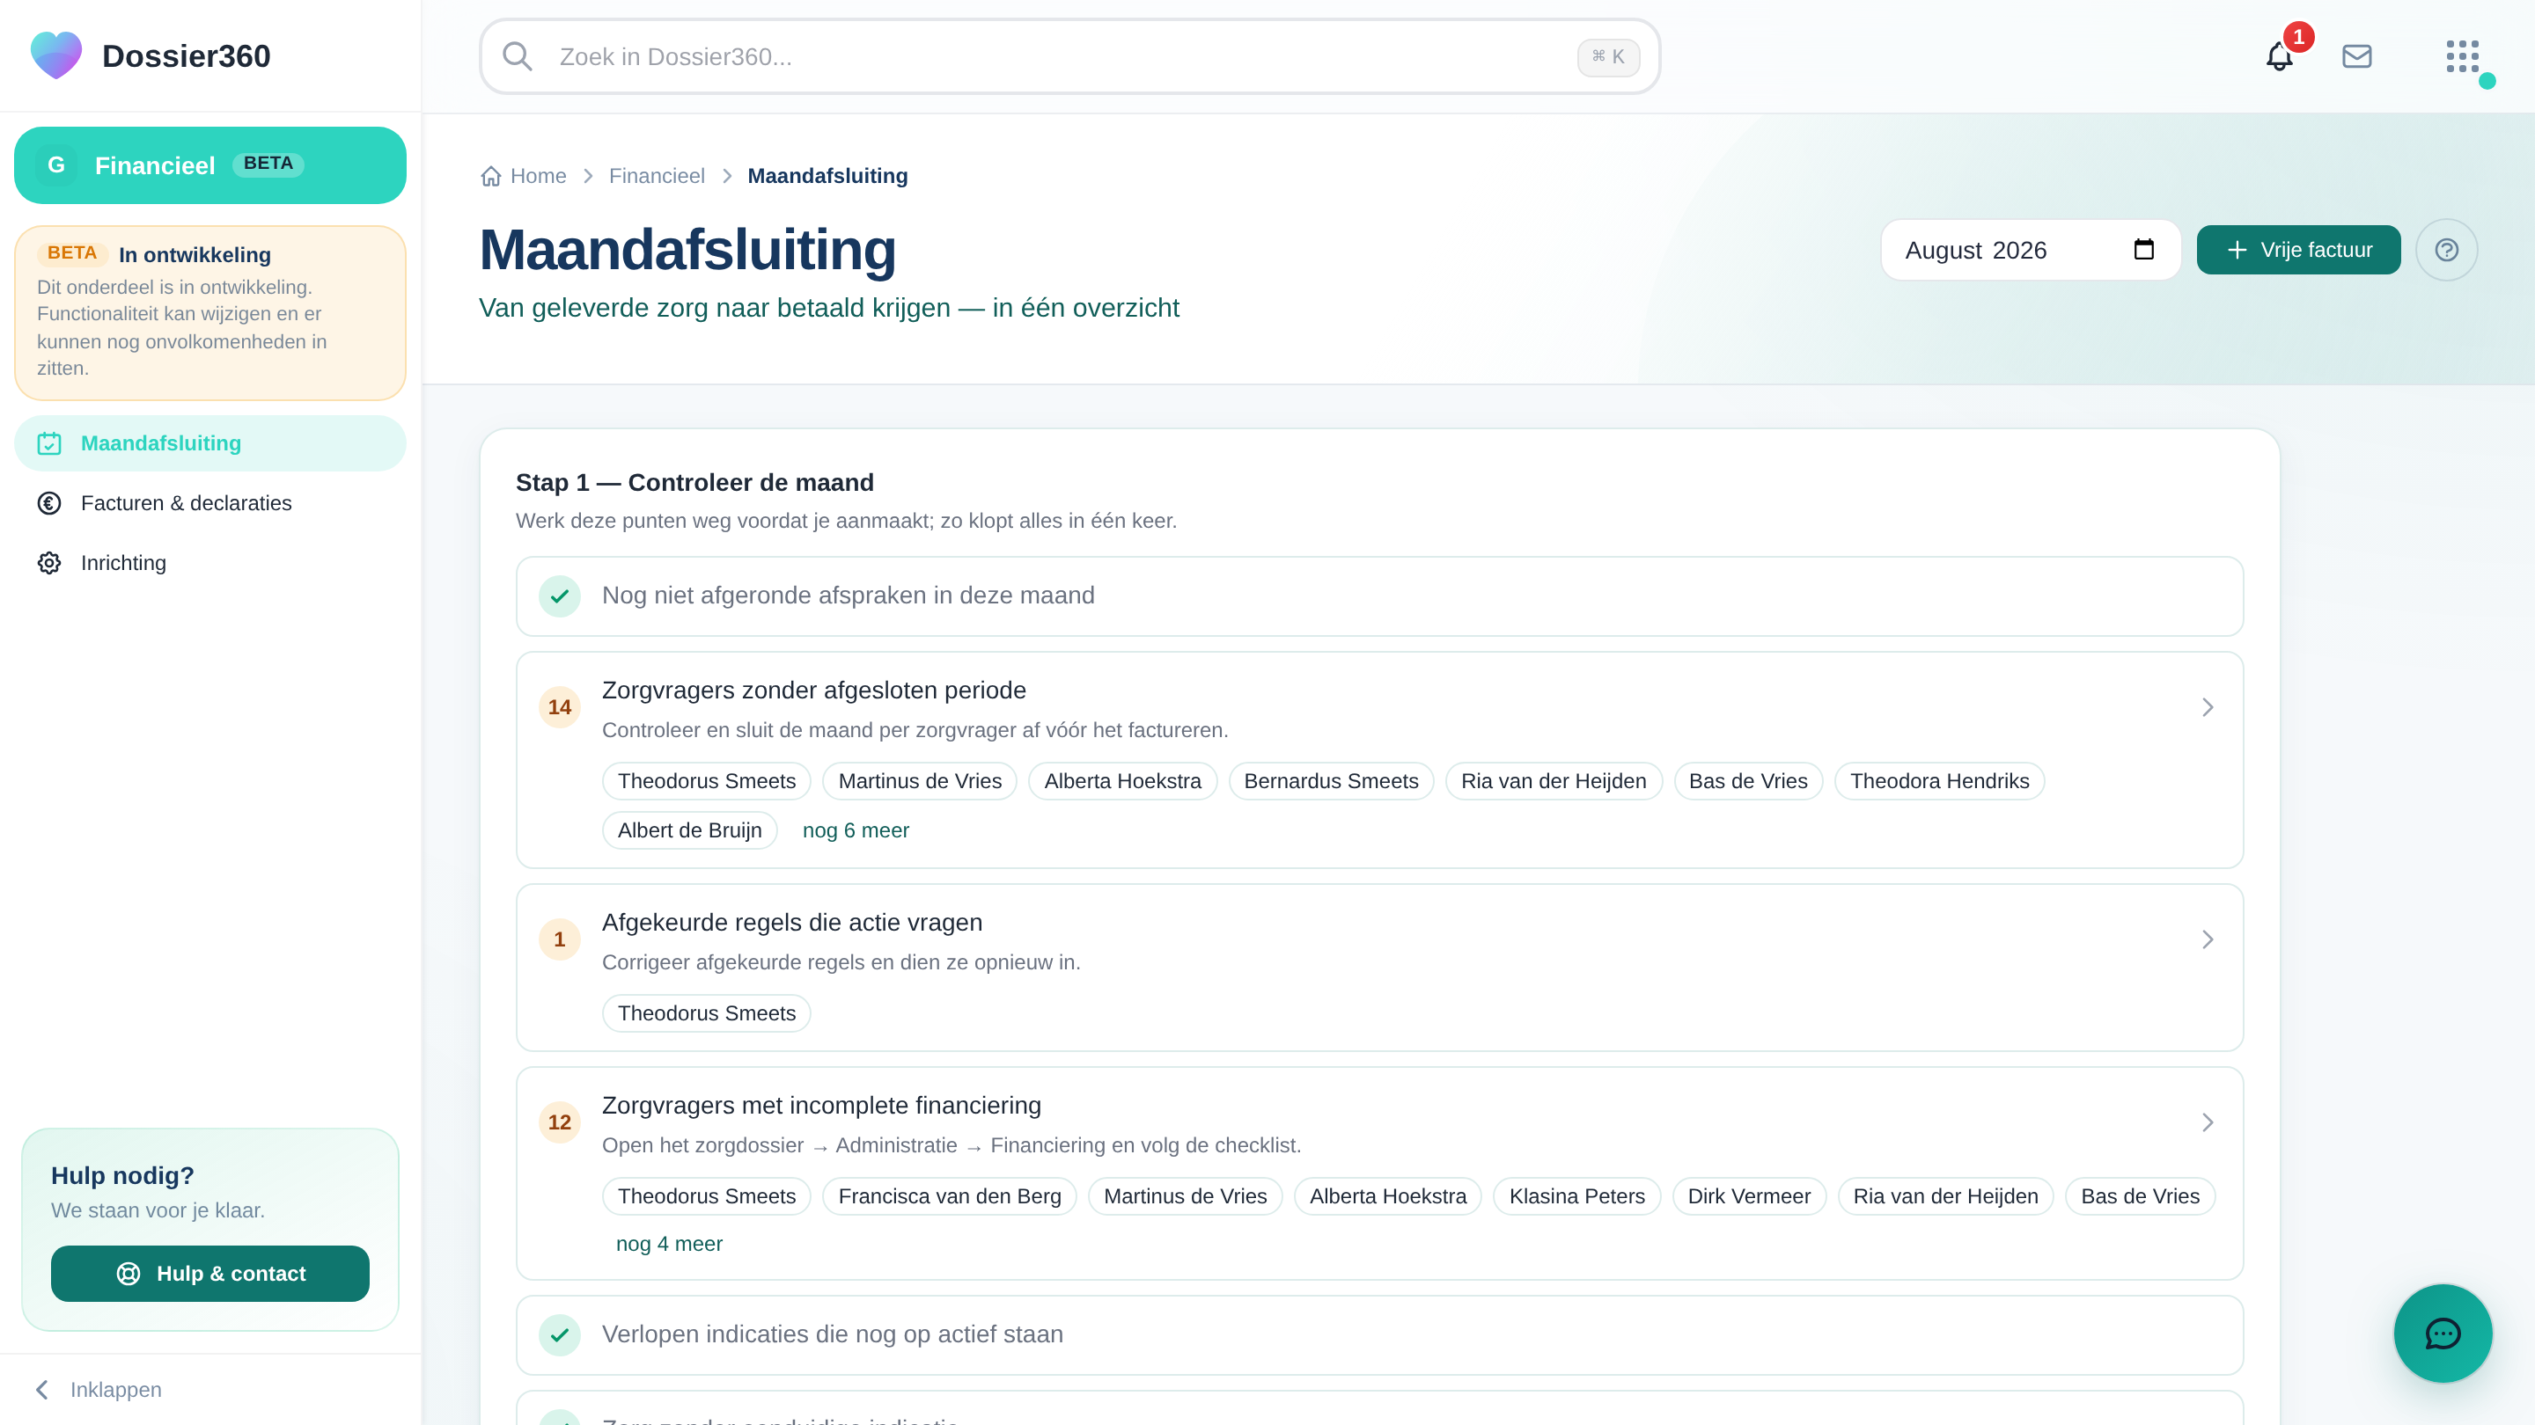This screenshot has height=1425, width=2535.
Task: Collapse the sidebar with Inklappen
Action: pyautogui.click(x=99, y=1390)
